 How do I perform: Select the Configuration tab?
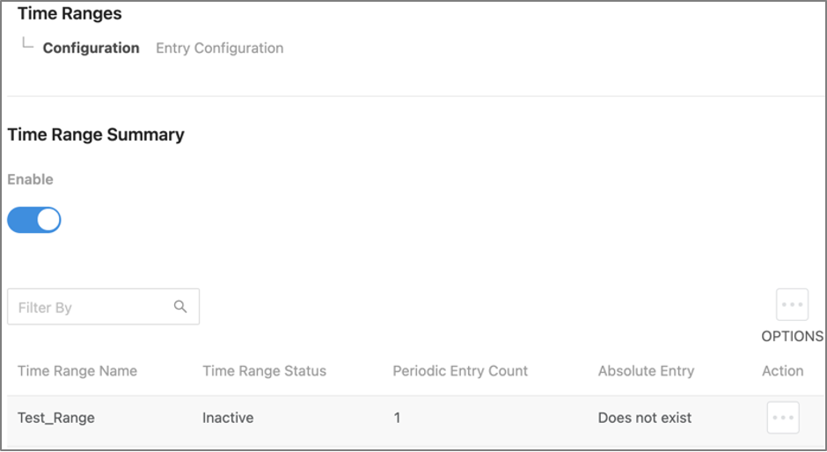[91, 48]
